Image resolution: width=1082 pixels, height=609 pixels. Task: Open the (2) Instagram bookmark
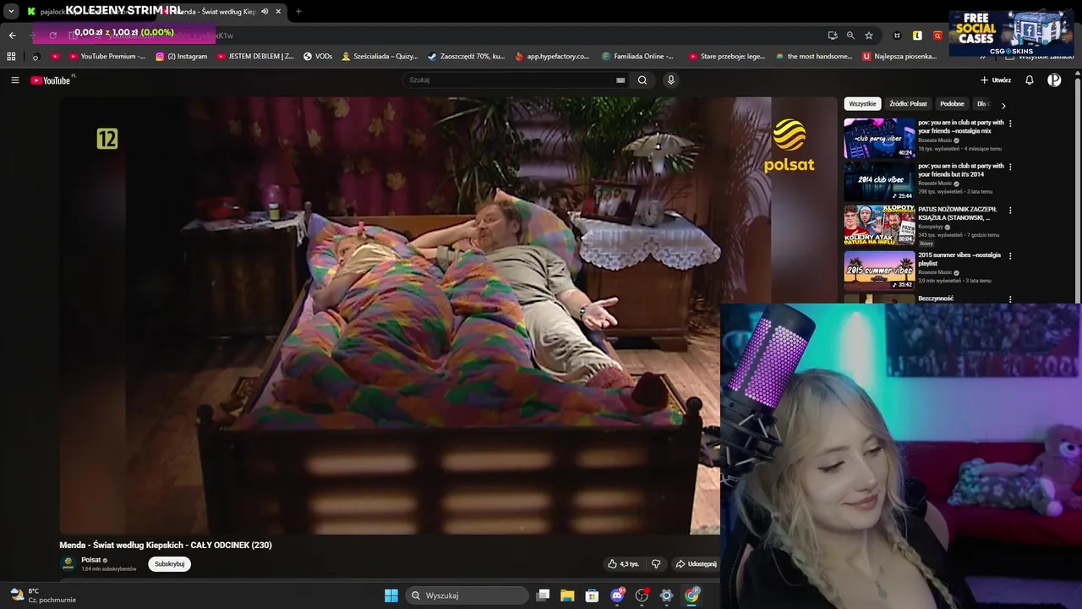tap(181, 57)
